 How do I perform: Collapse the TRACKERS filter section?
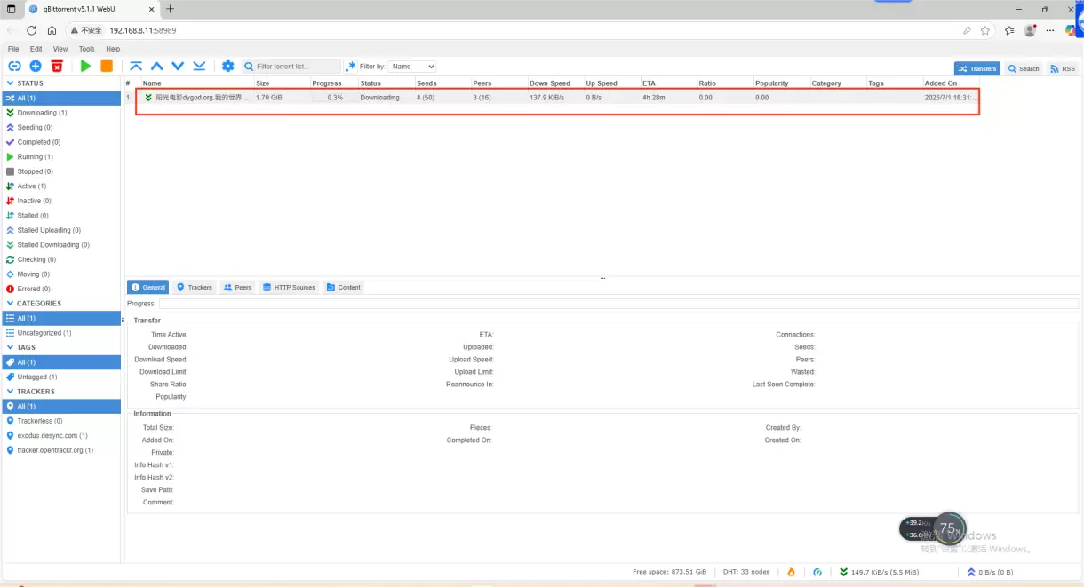pyautogui.click(x=10, y=392)
